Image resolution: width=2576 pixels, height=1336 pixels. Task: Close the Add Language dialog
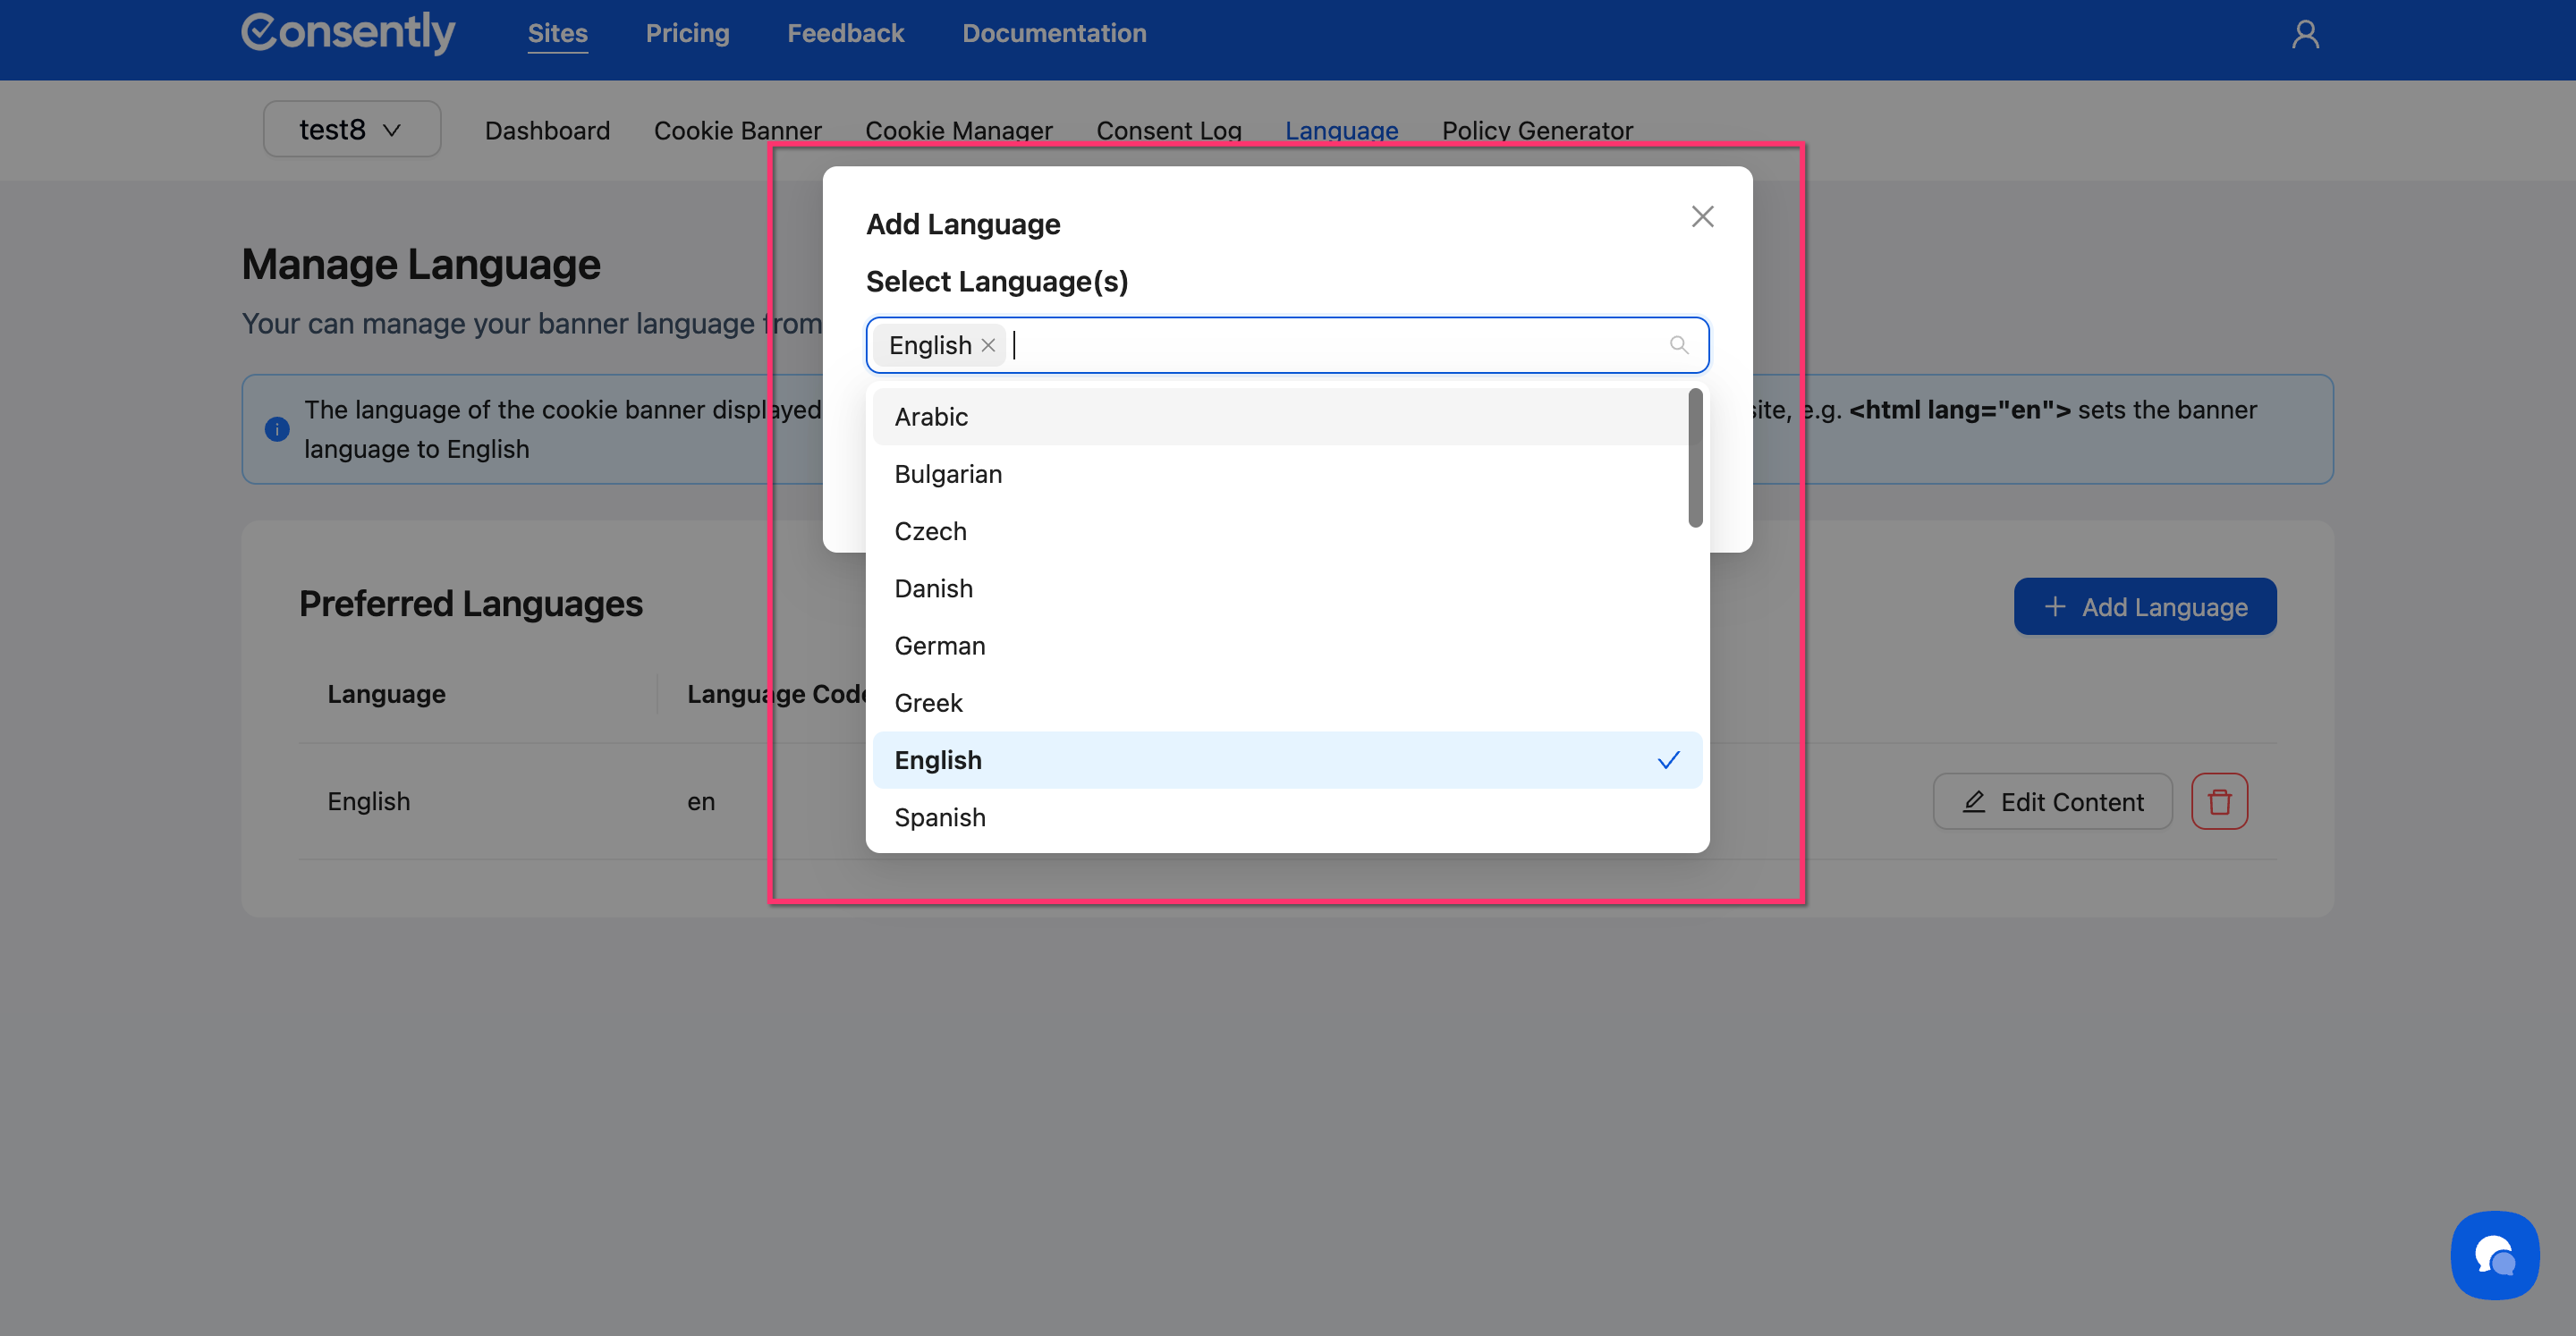point(1702,217)
